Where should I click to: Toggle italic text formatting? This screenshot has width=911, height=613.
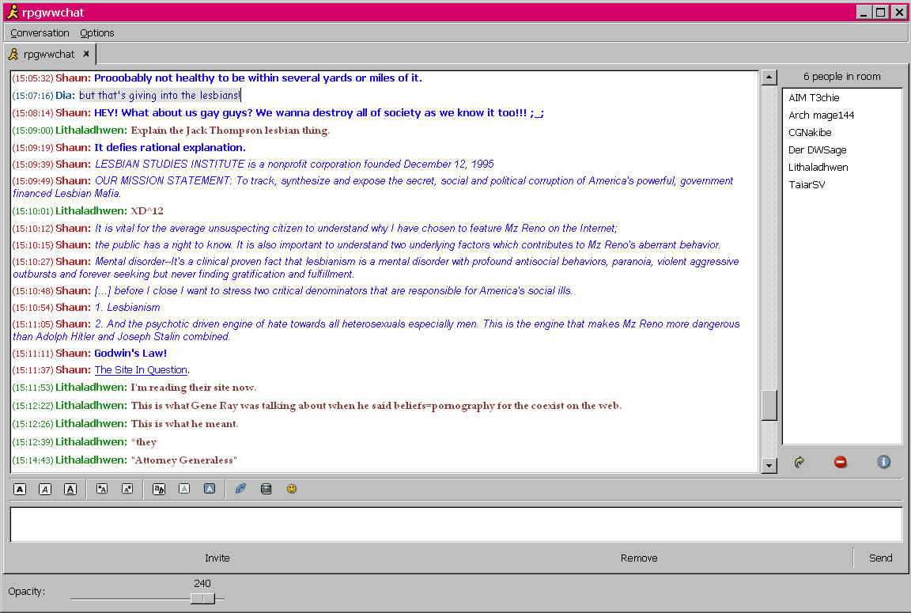point(45,490)
